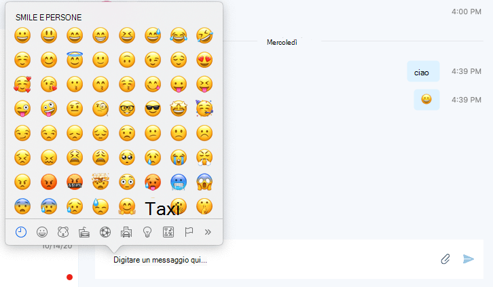Insert the red pouting angry face emoji
The image size is (493, 287).
[49, 182]
